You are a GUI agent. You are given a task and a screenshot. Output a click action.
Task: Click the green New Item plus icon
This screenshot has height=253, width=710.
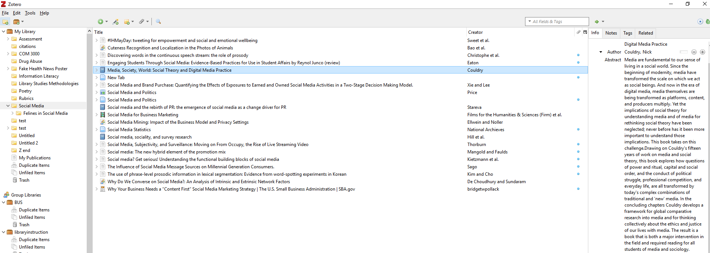click(x=100, y=22)
